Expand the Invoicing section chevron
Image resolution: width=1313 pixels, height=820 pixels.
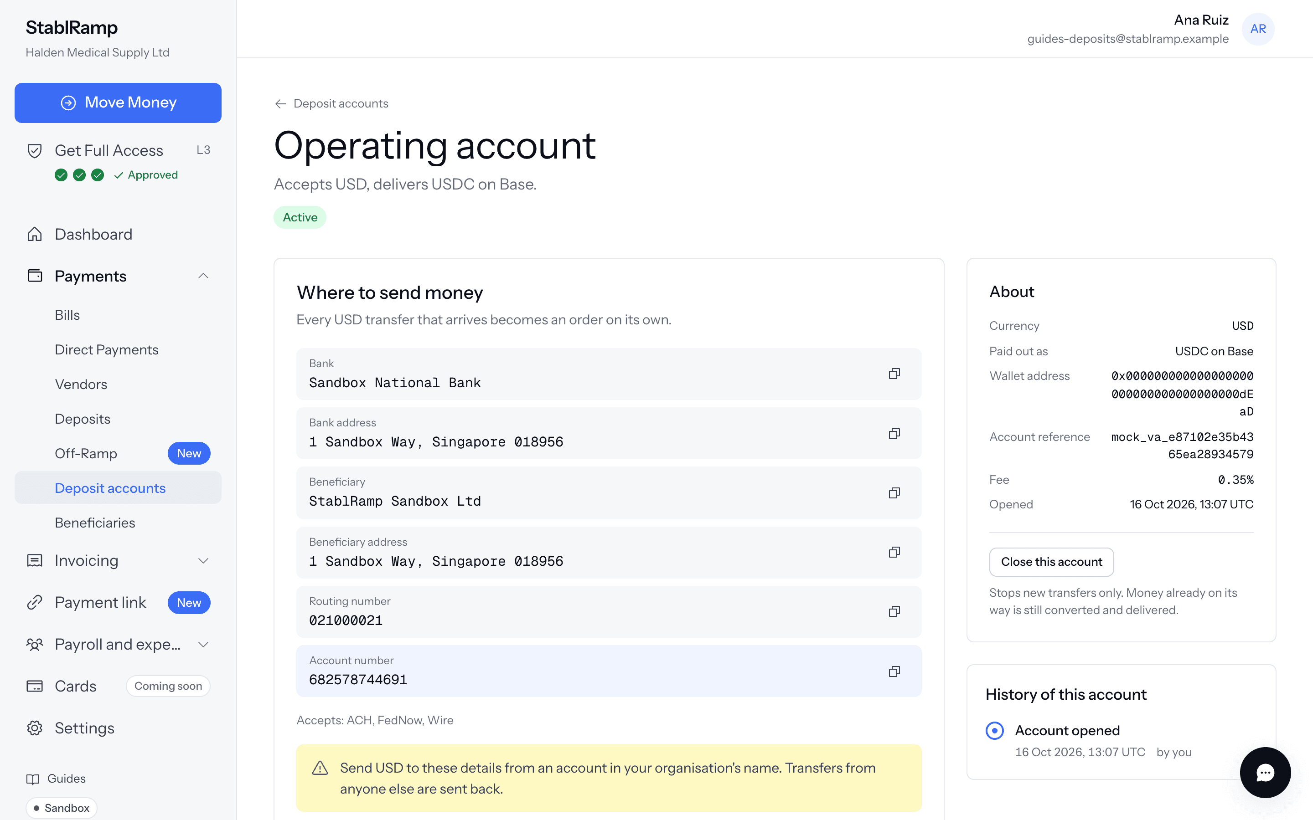203,561
